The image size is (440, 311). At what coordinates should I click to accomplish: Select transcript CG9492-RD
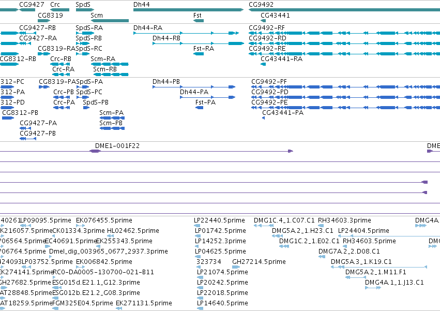(344, 43)
